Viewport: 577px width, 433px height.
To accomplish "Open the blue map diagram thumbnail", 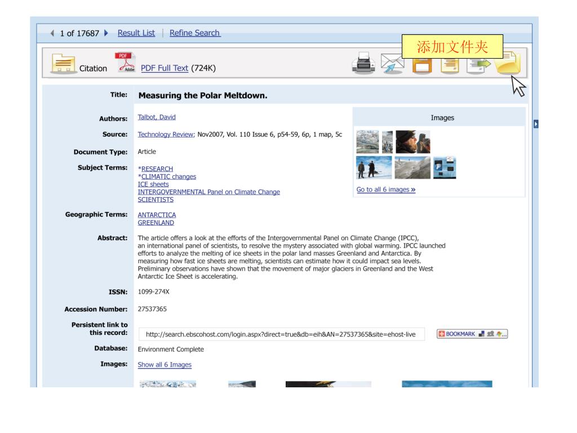I will 445,167.
